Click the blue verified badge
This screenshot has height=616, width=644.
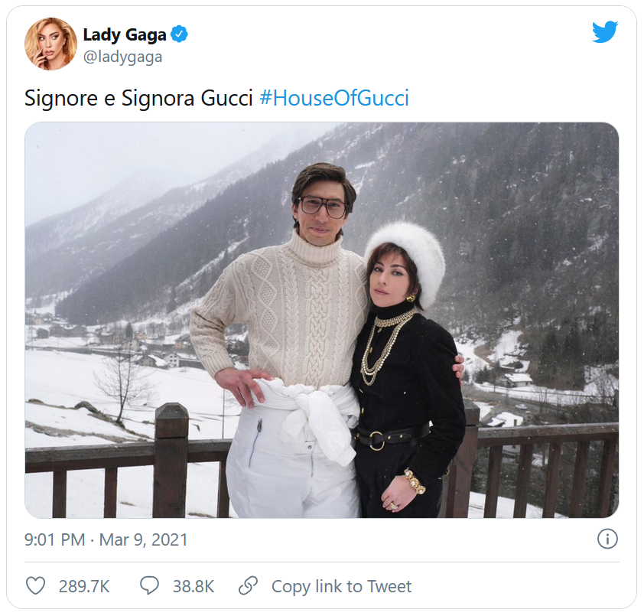click(180, 34)
